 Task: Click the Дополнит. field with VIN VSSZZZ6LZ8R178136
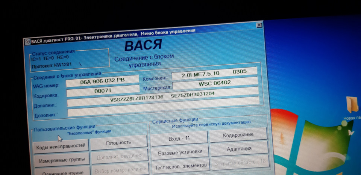coord(163,97)
